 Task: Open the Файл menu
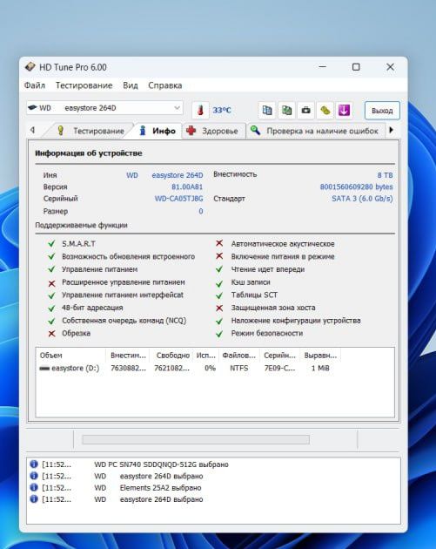coord(34,85)
